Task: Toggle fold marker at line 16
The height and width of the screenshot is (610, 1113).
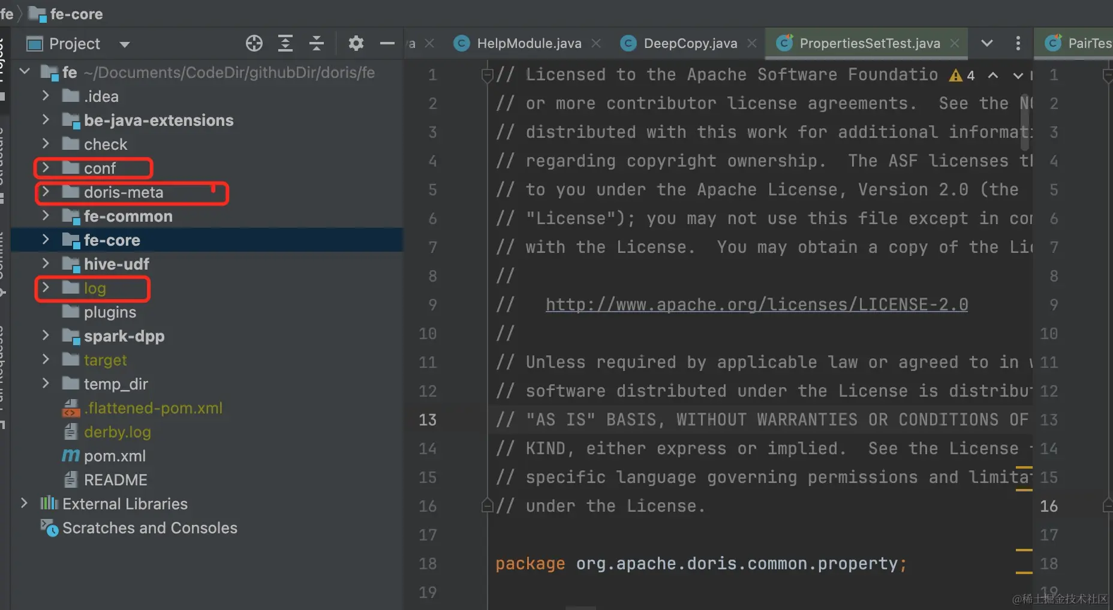Action: [x=487, y=506]
